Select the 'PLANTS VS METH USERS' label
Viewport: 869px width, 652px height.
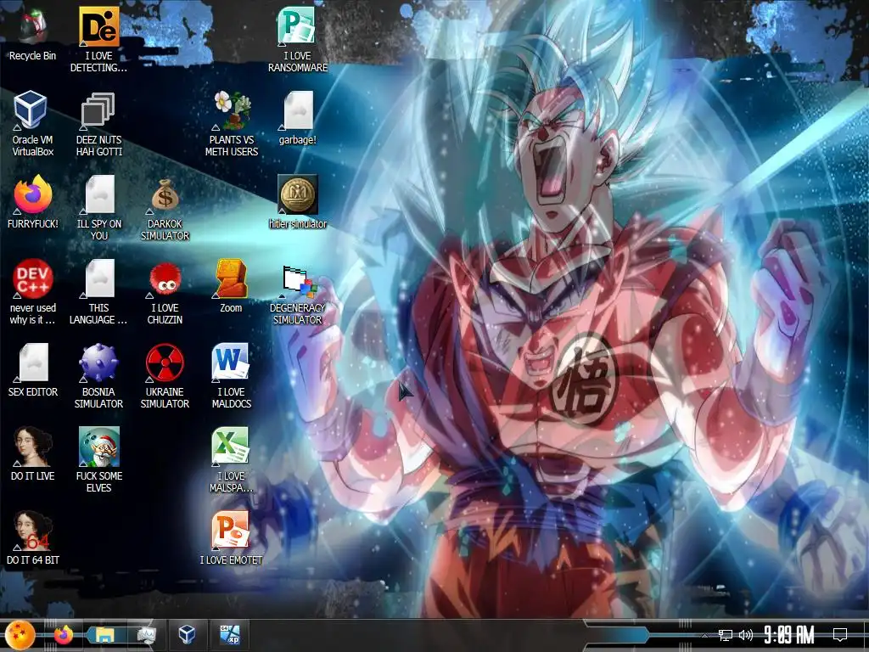[x=232, y=145]
